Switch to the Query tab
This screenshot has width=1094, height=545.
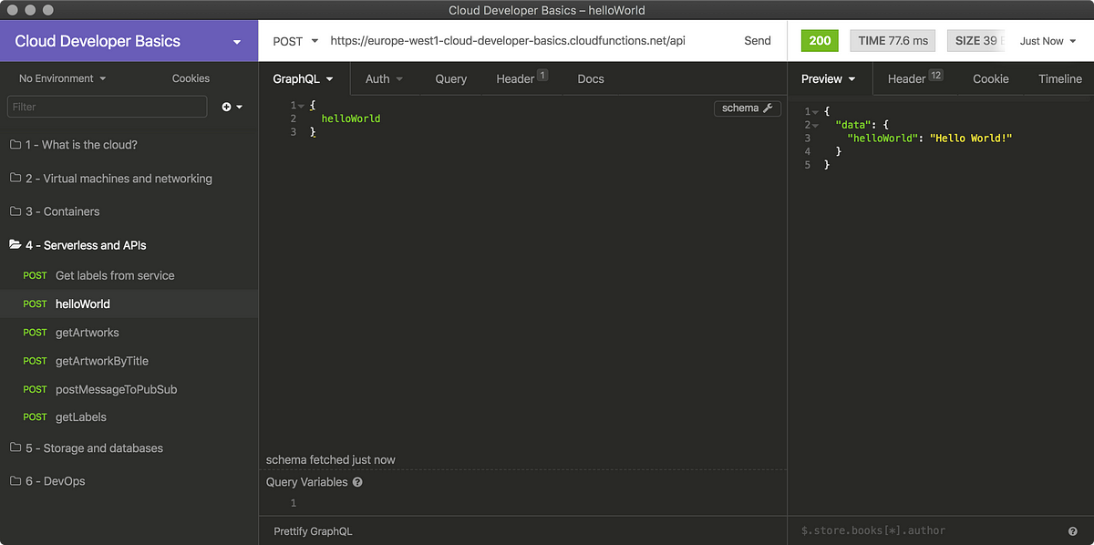[x=450, y=79]
